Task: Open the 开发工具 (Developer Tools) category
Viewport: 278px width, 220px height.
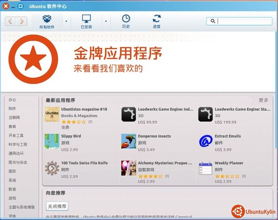Action: 16,136
